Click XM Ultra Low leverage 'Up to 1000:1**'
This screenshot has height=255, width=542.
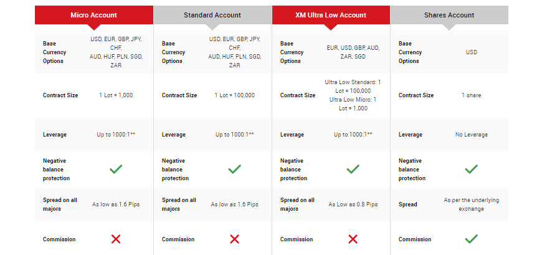[x=353, y=135]
